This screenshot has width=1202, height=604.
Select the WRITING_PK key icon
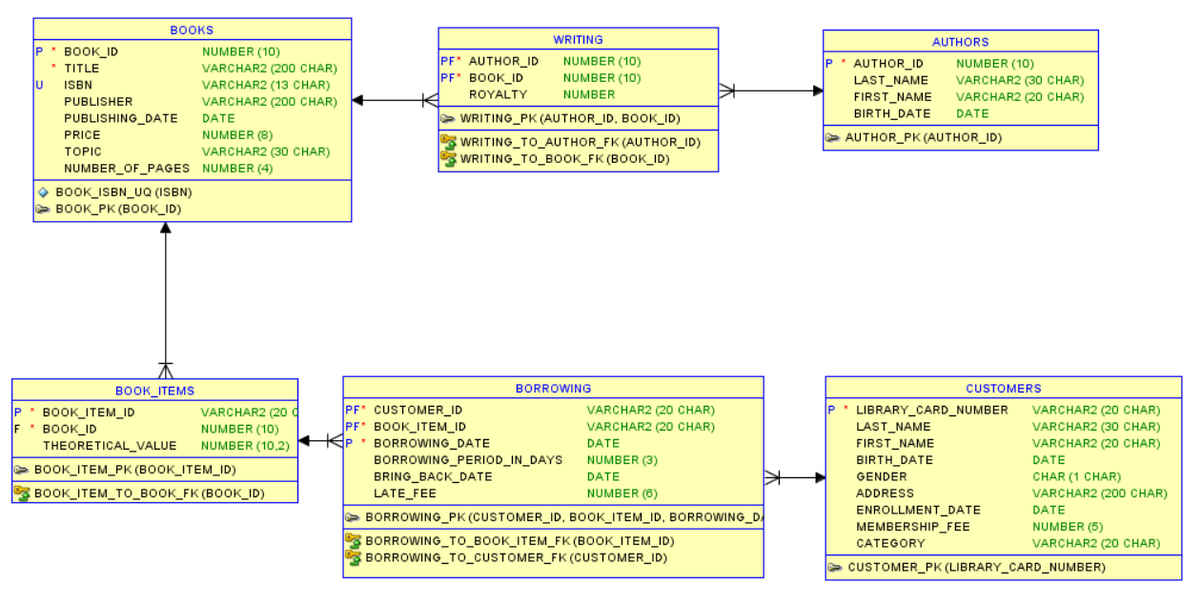click(x=448, y=119)
